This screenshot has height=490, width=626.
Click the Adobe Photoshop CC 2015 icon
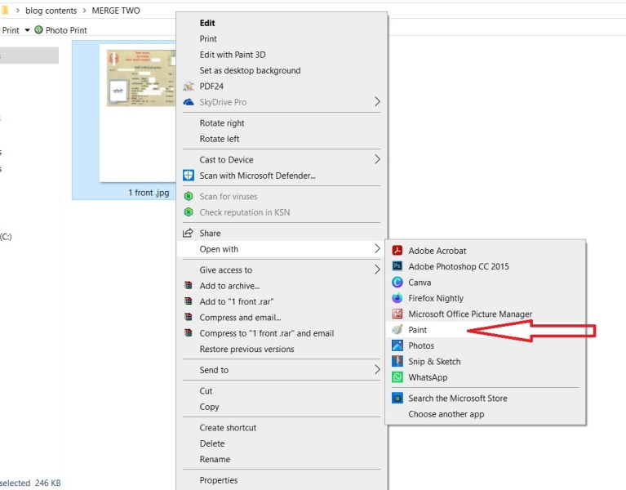pyautogui.click(x=397, y=266)
